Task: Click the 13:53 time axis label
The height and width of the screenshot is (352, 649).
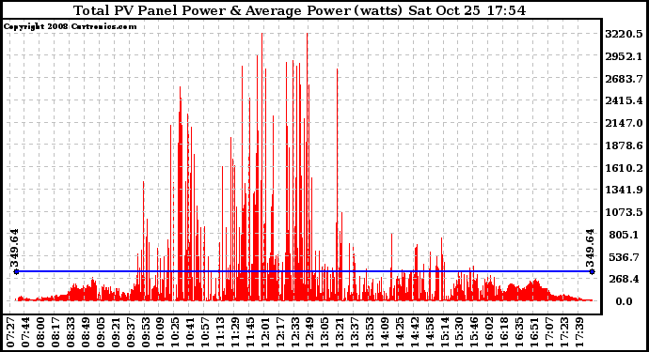Action: tap(370, 332)
